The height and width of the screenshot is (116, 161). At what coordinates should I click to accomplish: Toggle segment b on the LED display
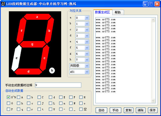49,30
